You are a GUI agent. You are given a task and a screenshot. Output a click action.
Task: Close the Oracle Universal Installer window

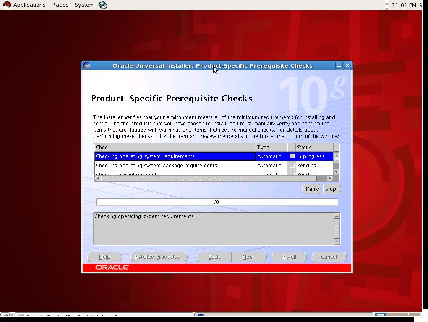(347, 65)
